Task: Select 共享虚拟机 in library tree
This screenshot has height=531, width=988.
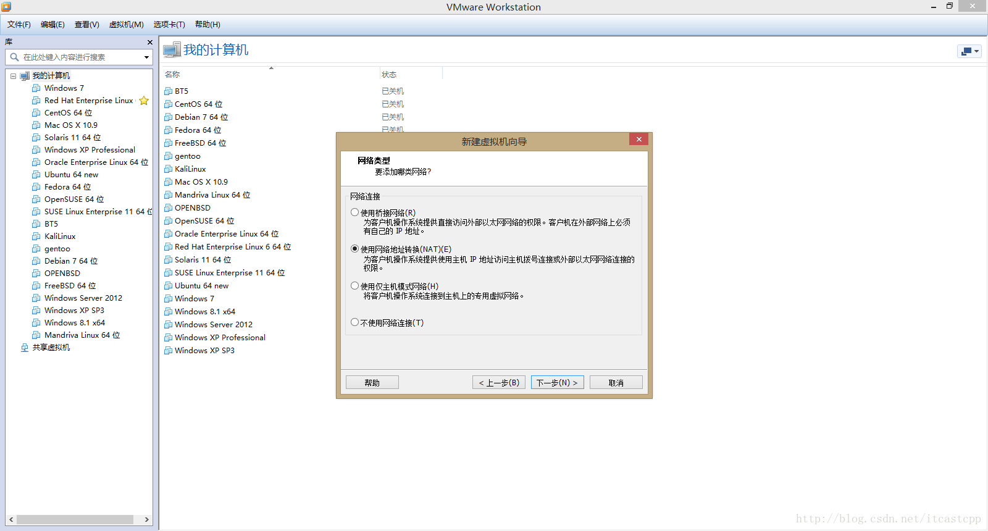Action: 51,348
